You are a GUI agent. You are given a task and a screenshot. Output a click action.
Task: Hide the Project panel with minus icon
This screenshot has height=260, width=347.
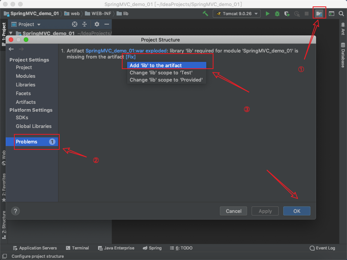107,24
